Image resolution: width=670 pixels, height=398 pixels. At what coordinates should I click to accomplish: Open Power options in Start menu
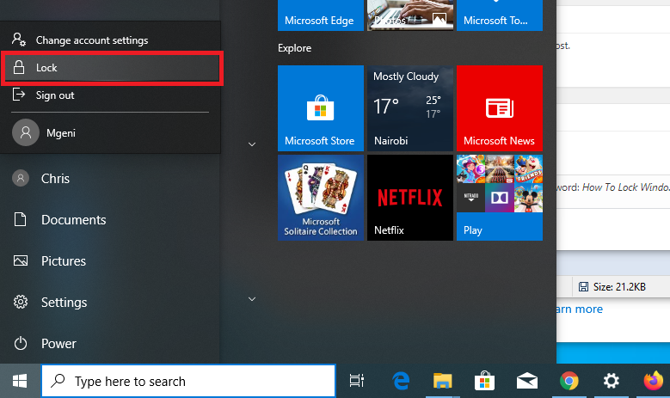click(110, 343)
